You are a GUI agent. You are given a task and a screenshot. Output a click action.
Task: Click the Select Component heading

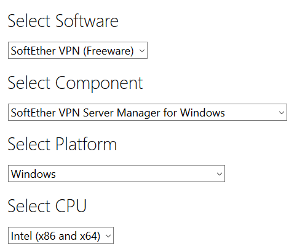tap(75, 83)
